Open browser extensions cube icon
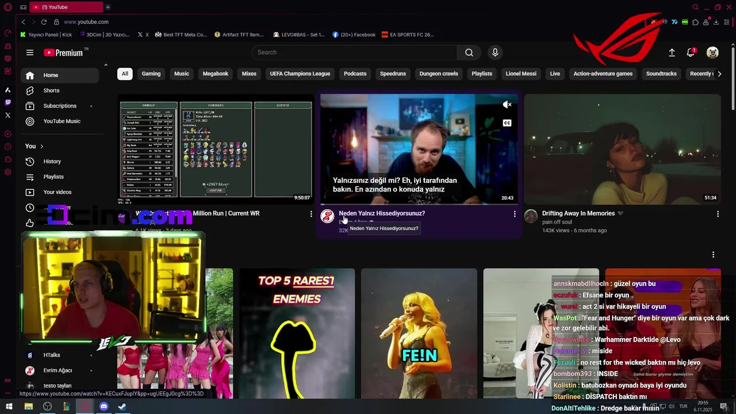Image resolution: width=736 pixels, height=414 pixels. point(695,22)
